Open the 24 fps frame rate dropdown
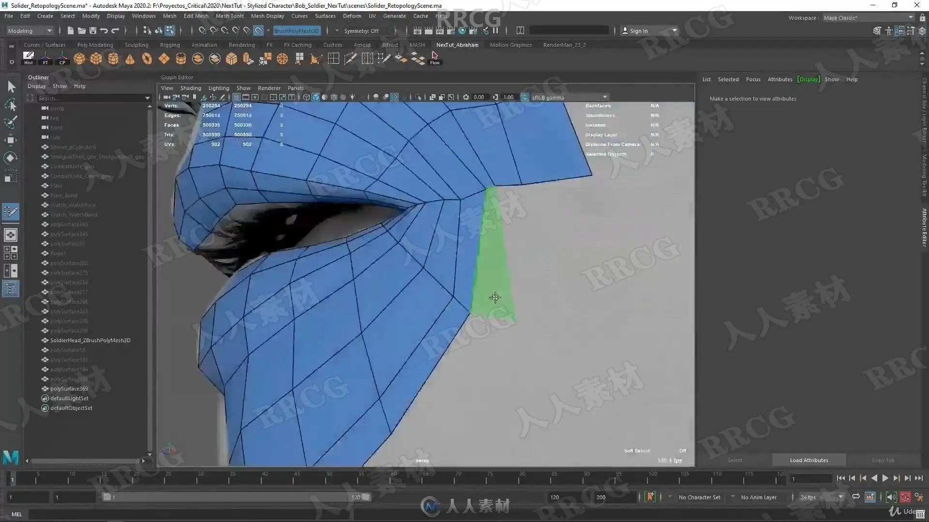Screen dimensions: 929x522 coord(821,497)
